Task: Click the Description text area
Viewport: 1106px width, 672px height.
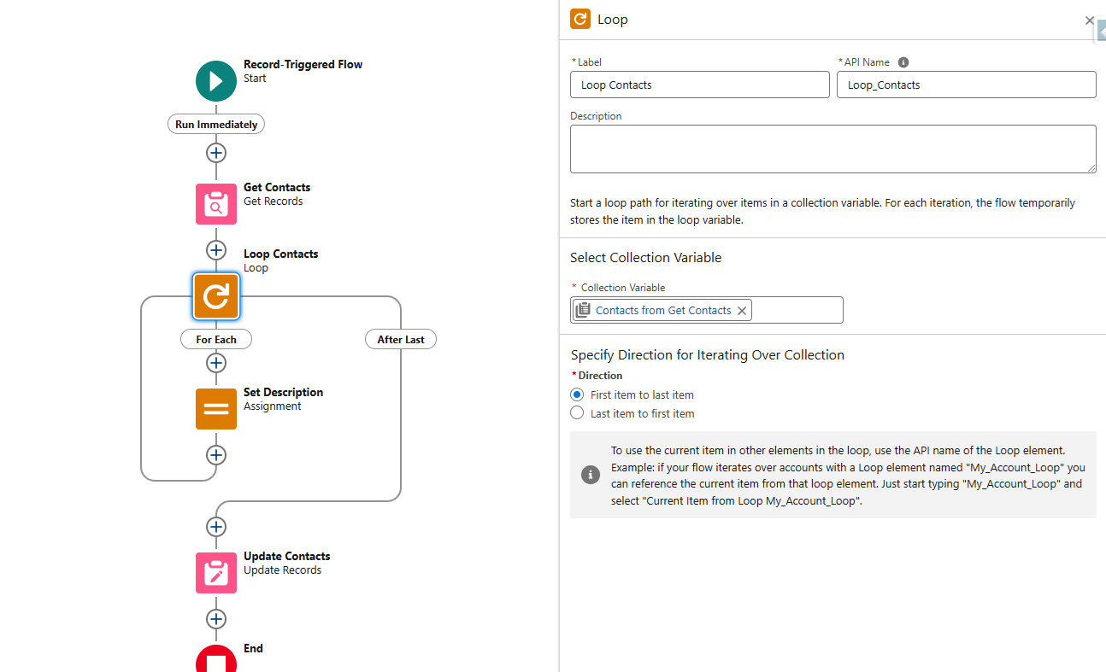Action: tap(832, 149)
